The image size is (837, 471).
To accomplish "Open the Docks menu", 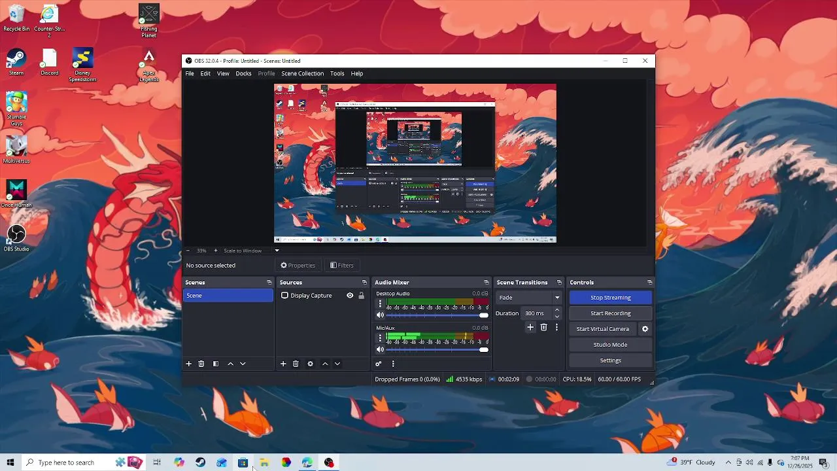I will click(243, 73).
